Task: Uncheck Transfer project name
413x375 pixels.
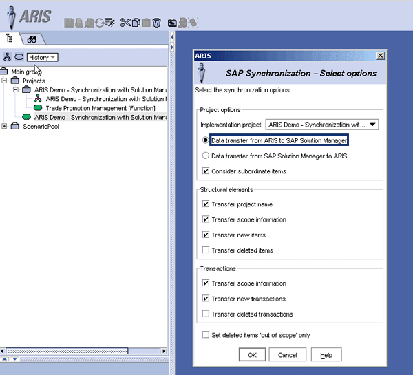Action: click(206, 204)
